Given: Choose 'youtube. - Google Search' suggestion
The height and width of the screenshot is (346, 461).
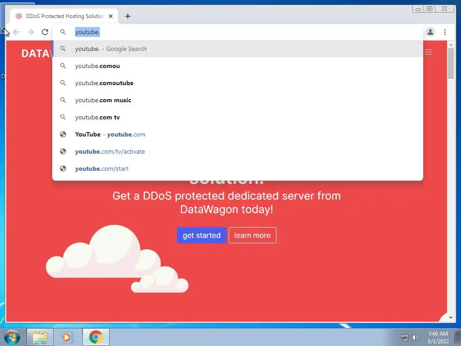Looking at the screenshot, I should [x=238, y=49].
